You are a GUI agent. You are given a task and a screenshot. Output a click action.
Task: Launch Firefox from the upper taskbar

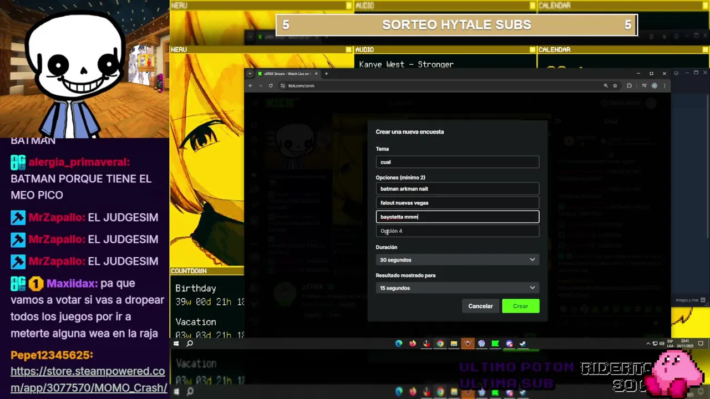point(413,344)
